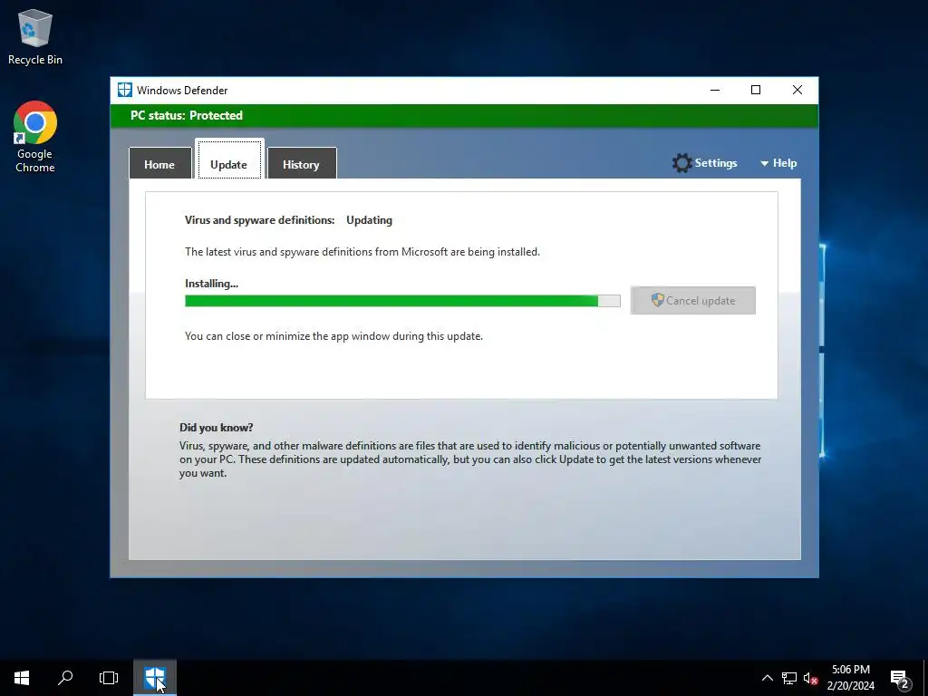Open the network status tray icon

[789, 678]
